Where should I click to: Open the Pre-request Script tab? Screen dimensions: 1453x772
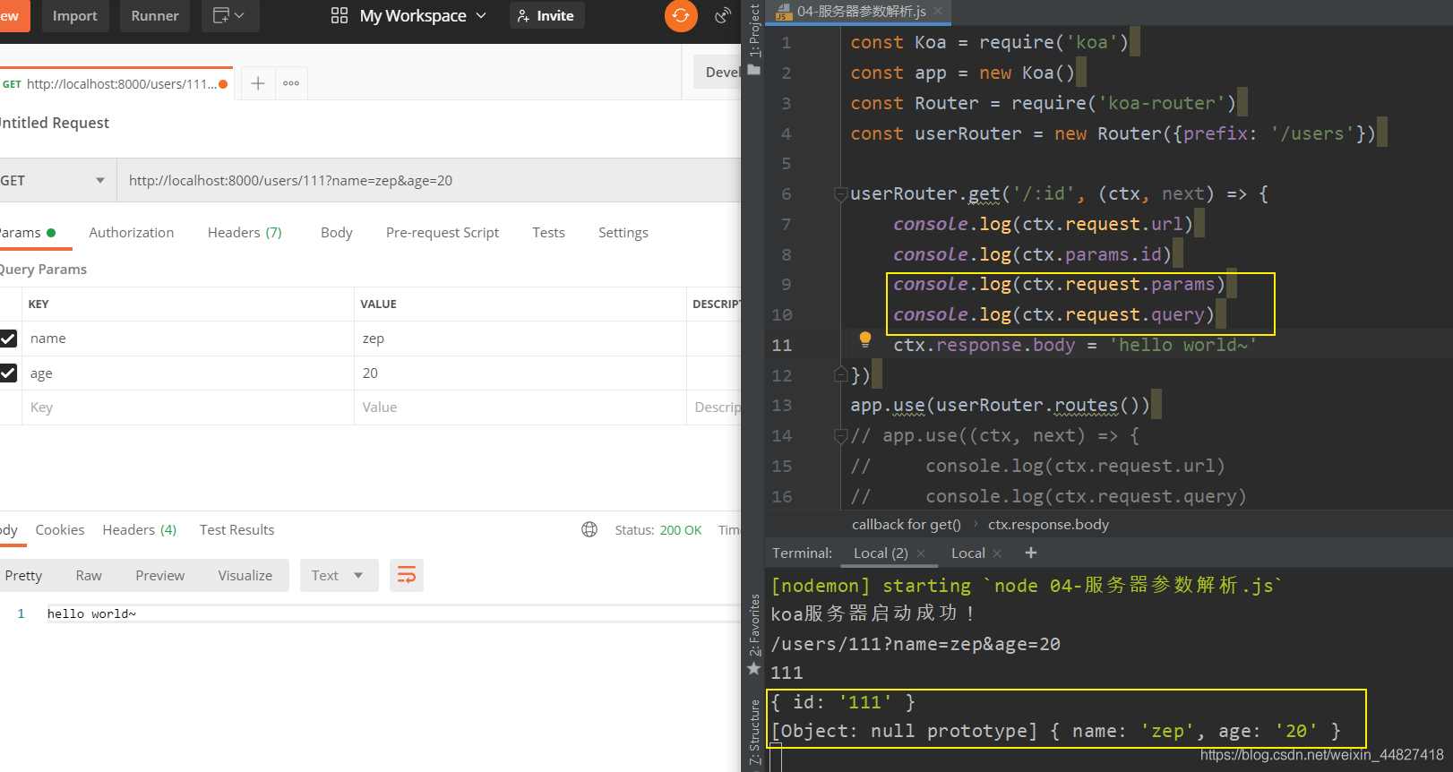click(443, 232)
